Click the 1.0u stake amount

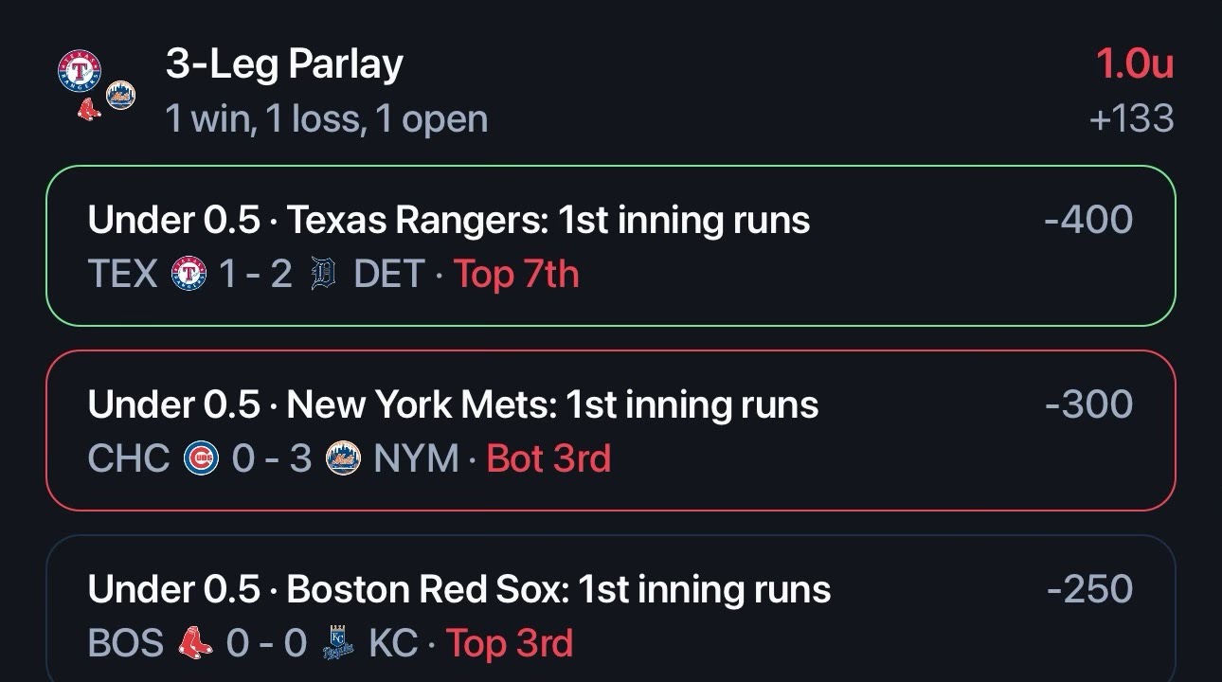(1135, 64)
